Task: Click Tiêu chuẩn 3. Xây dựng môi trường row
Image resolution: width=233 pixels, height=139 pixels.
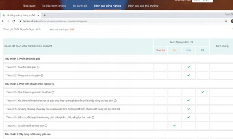Action: pyautogui.click(x=118, y=134)
